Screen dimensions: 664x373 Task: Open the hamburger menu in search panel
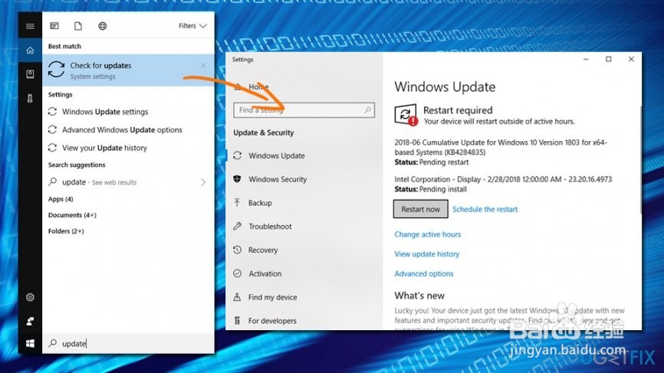(x=30, y=26)
